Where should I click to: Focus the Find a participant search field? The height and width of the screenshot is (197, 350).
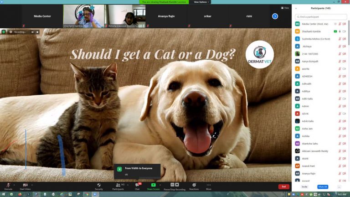pyautogui.click(x=321, y=17)
